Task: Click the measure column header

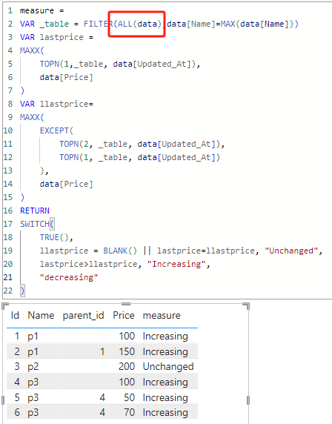Action: point(162,315)
